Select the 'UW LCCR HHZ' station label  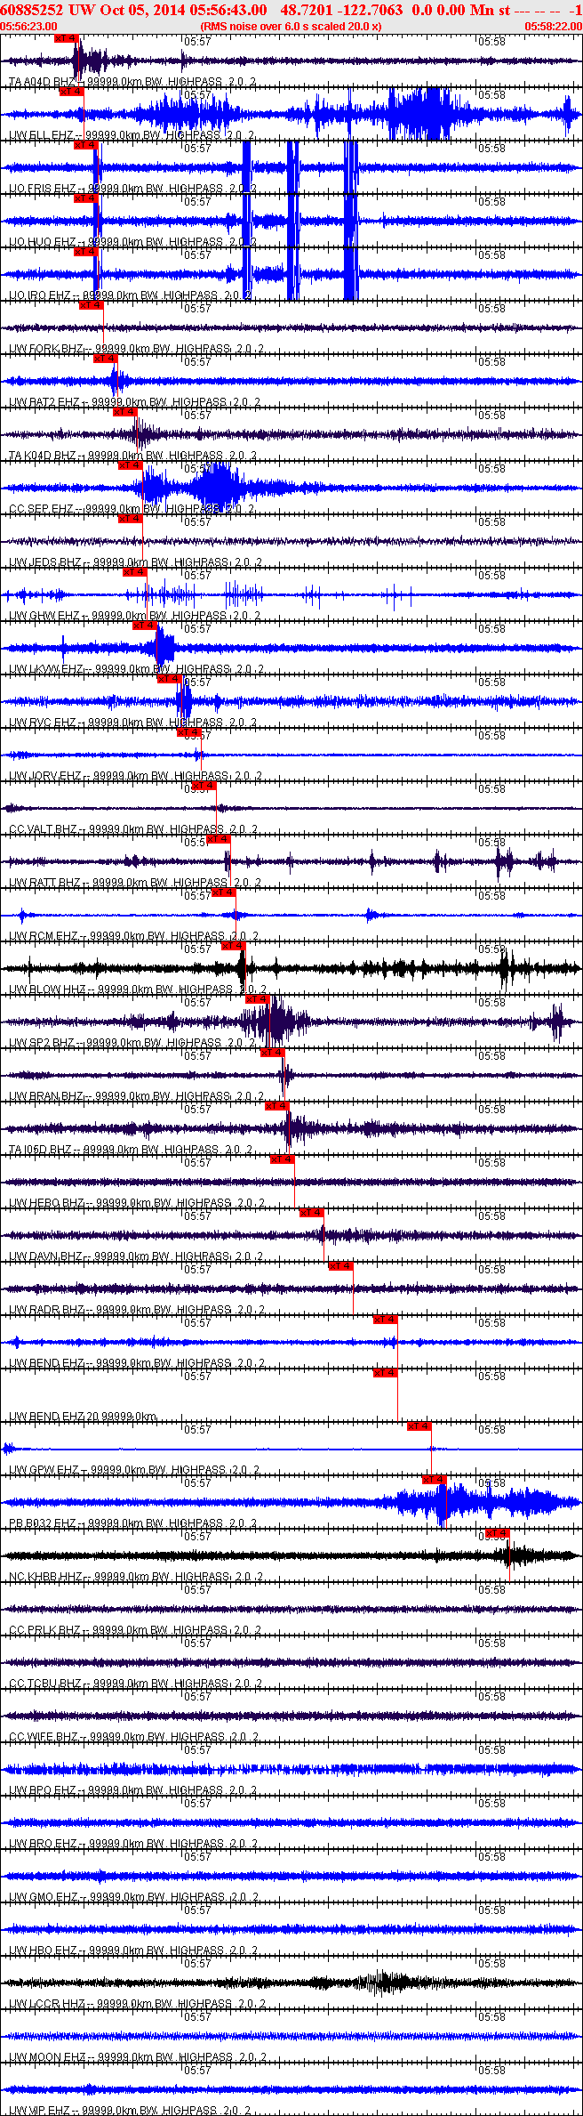tap(47, 2004)
